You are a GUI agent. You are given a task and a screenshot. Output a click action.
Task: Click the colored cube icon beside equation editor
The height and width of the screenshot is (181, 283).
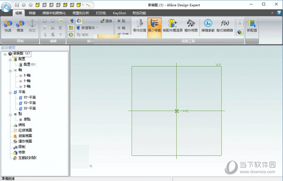240,32
